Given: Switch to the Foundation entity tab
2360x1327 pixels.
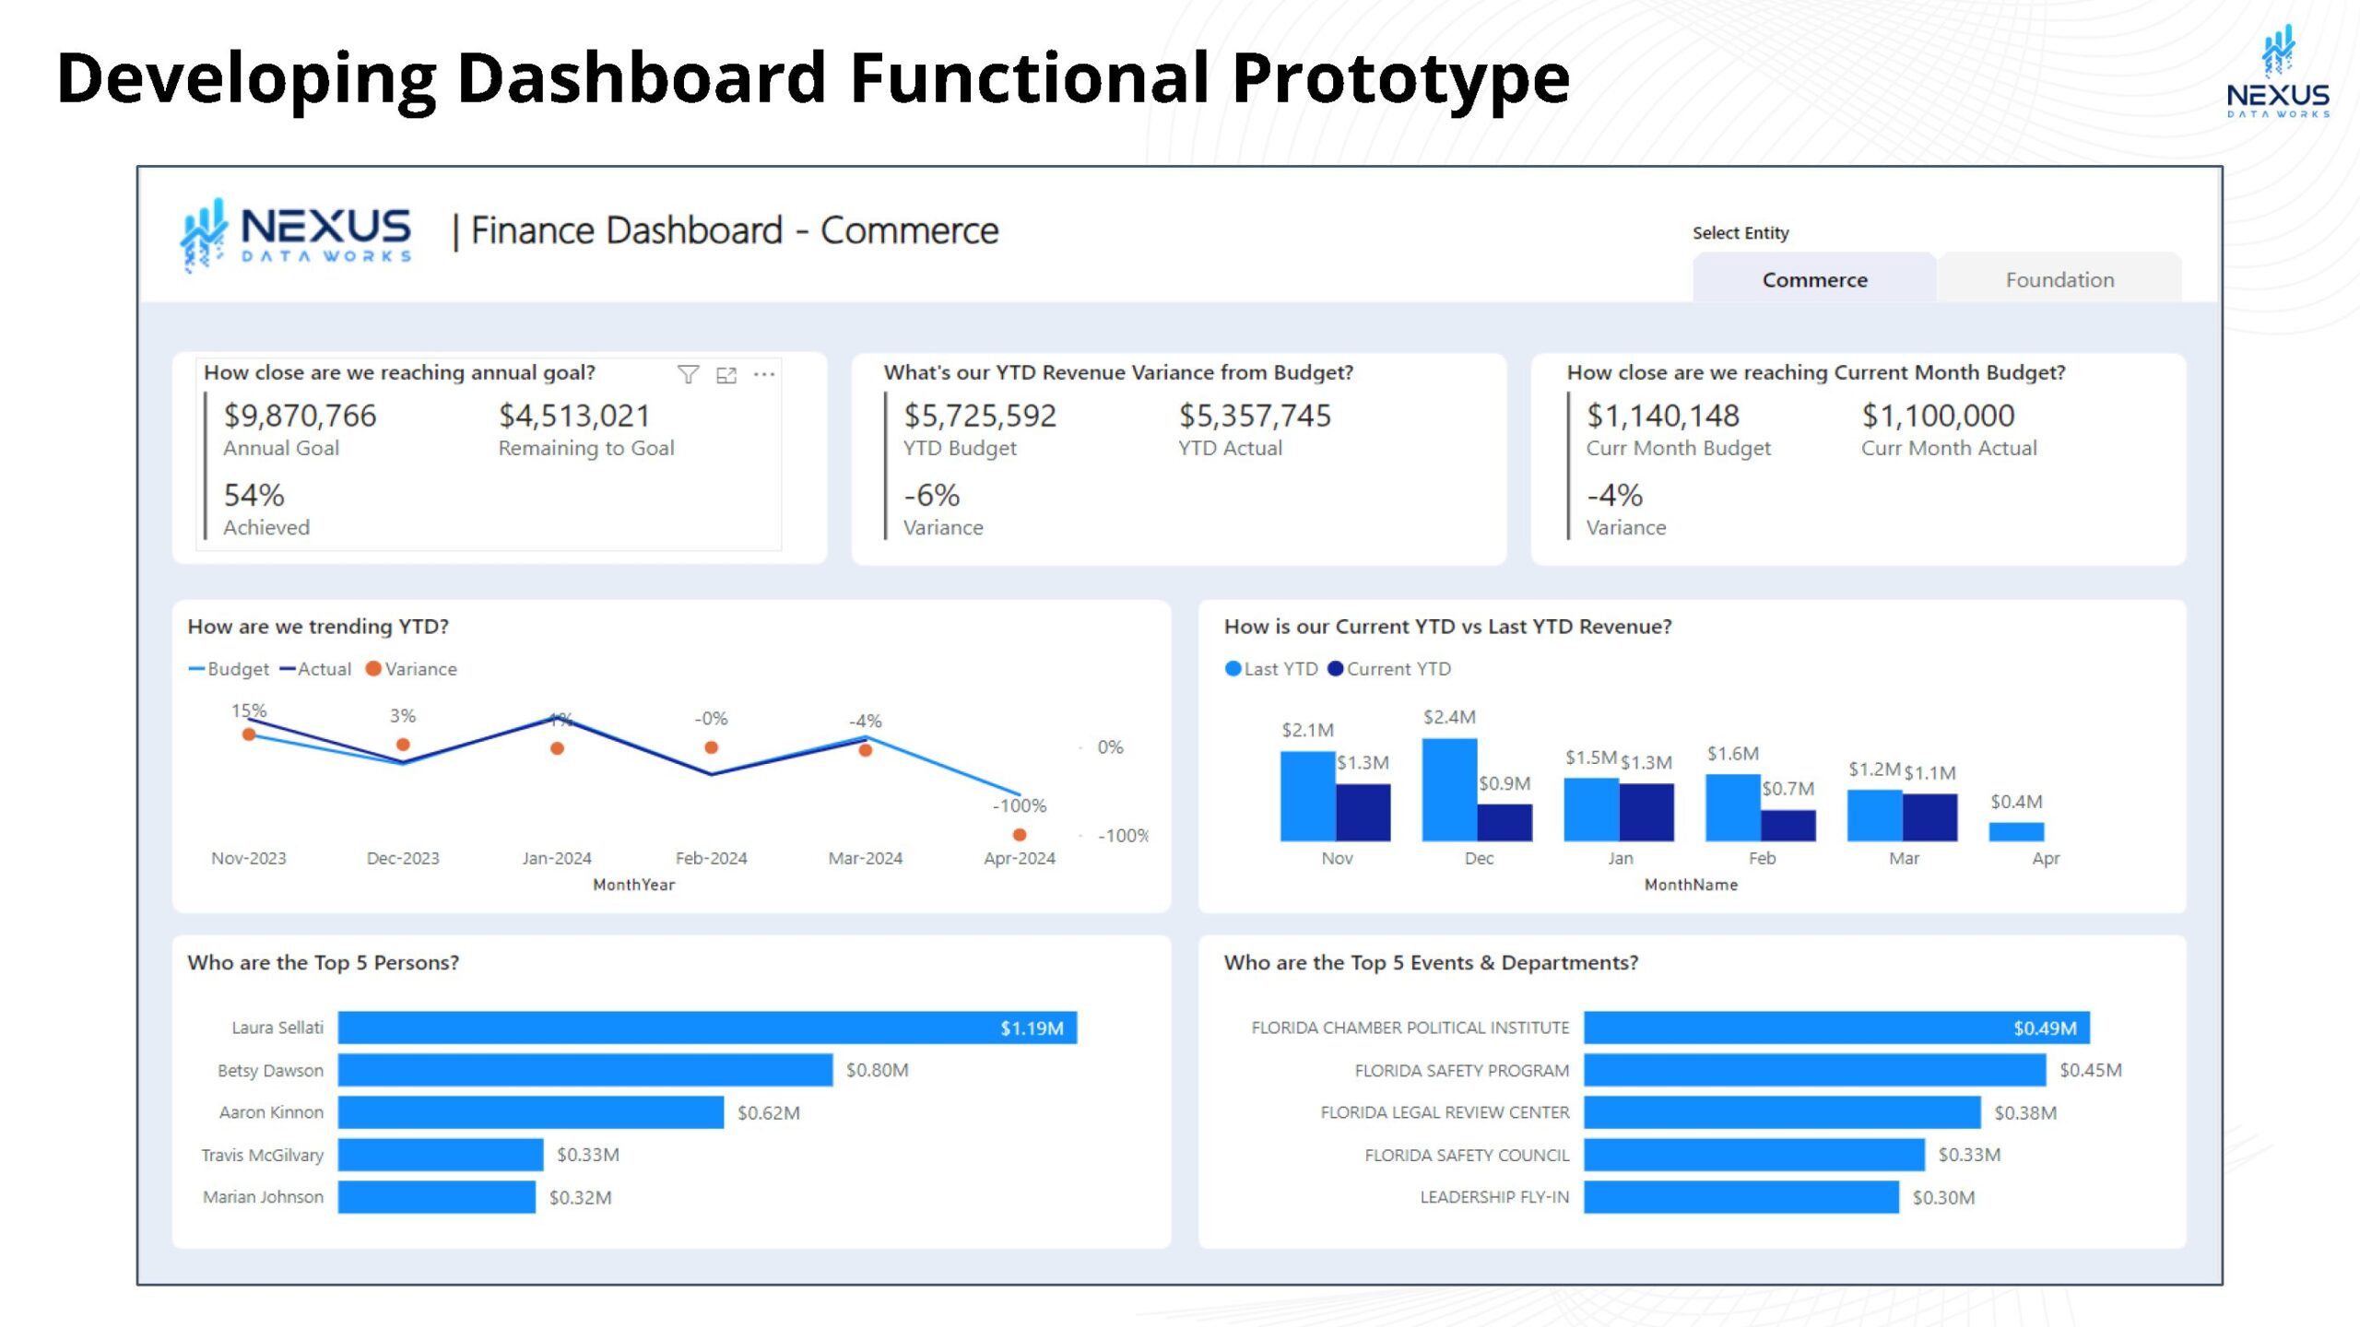Looking at the screenshot, I should [x=2059, y=279].
